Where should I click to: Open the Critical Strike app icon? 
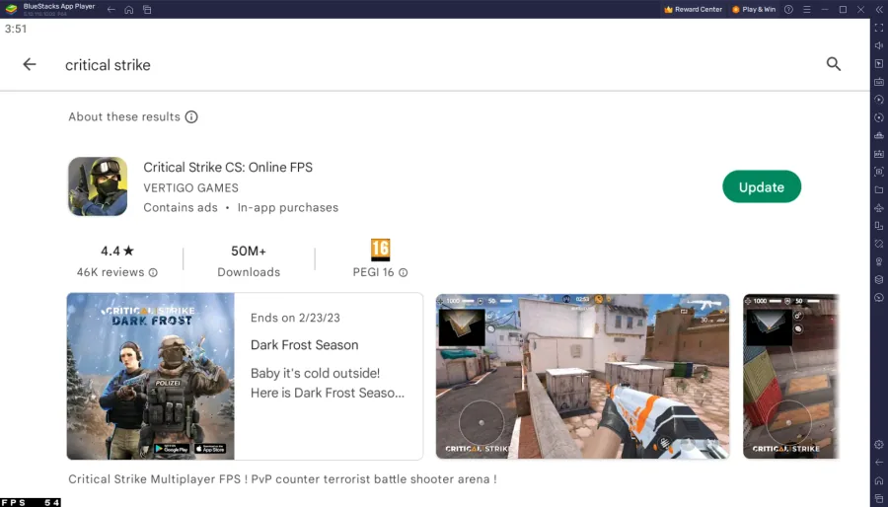[98, 186]
